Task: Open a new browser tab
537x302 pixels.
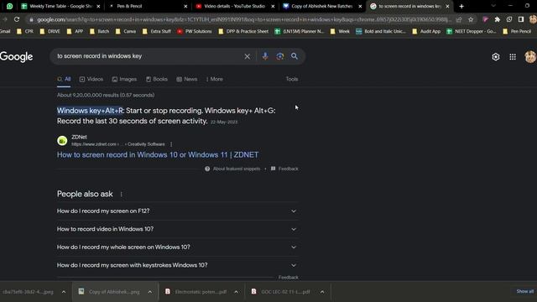Action: tap(461, 6)
